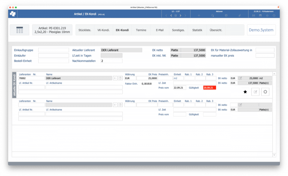Click the edit pencil button beside the star

[255, 91]
